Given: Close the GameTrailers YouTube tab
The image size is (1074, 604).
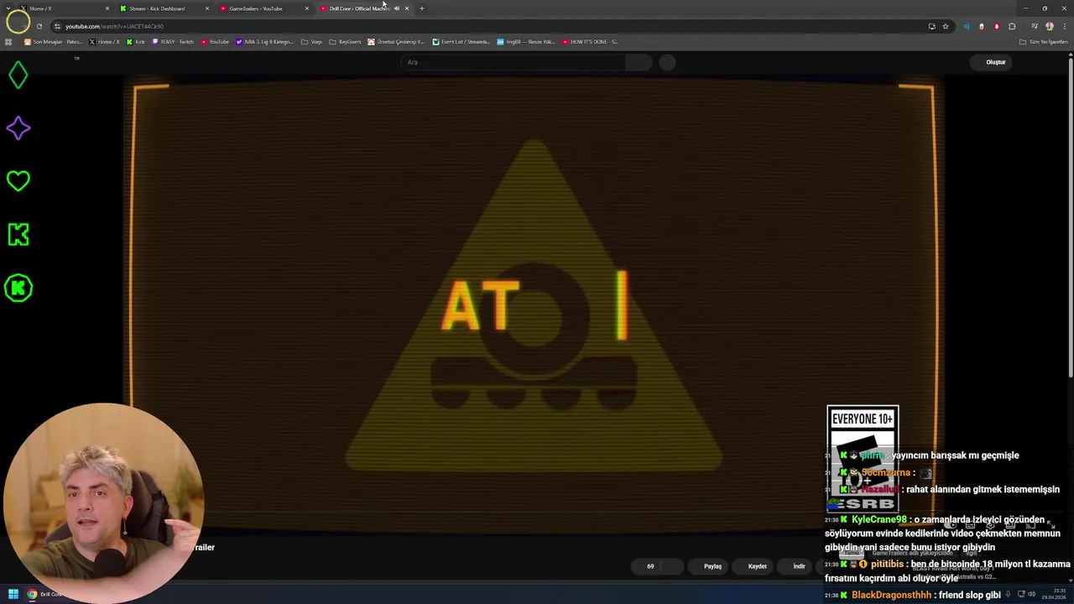Looking at the screenshot, I should click(307, 8).
